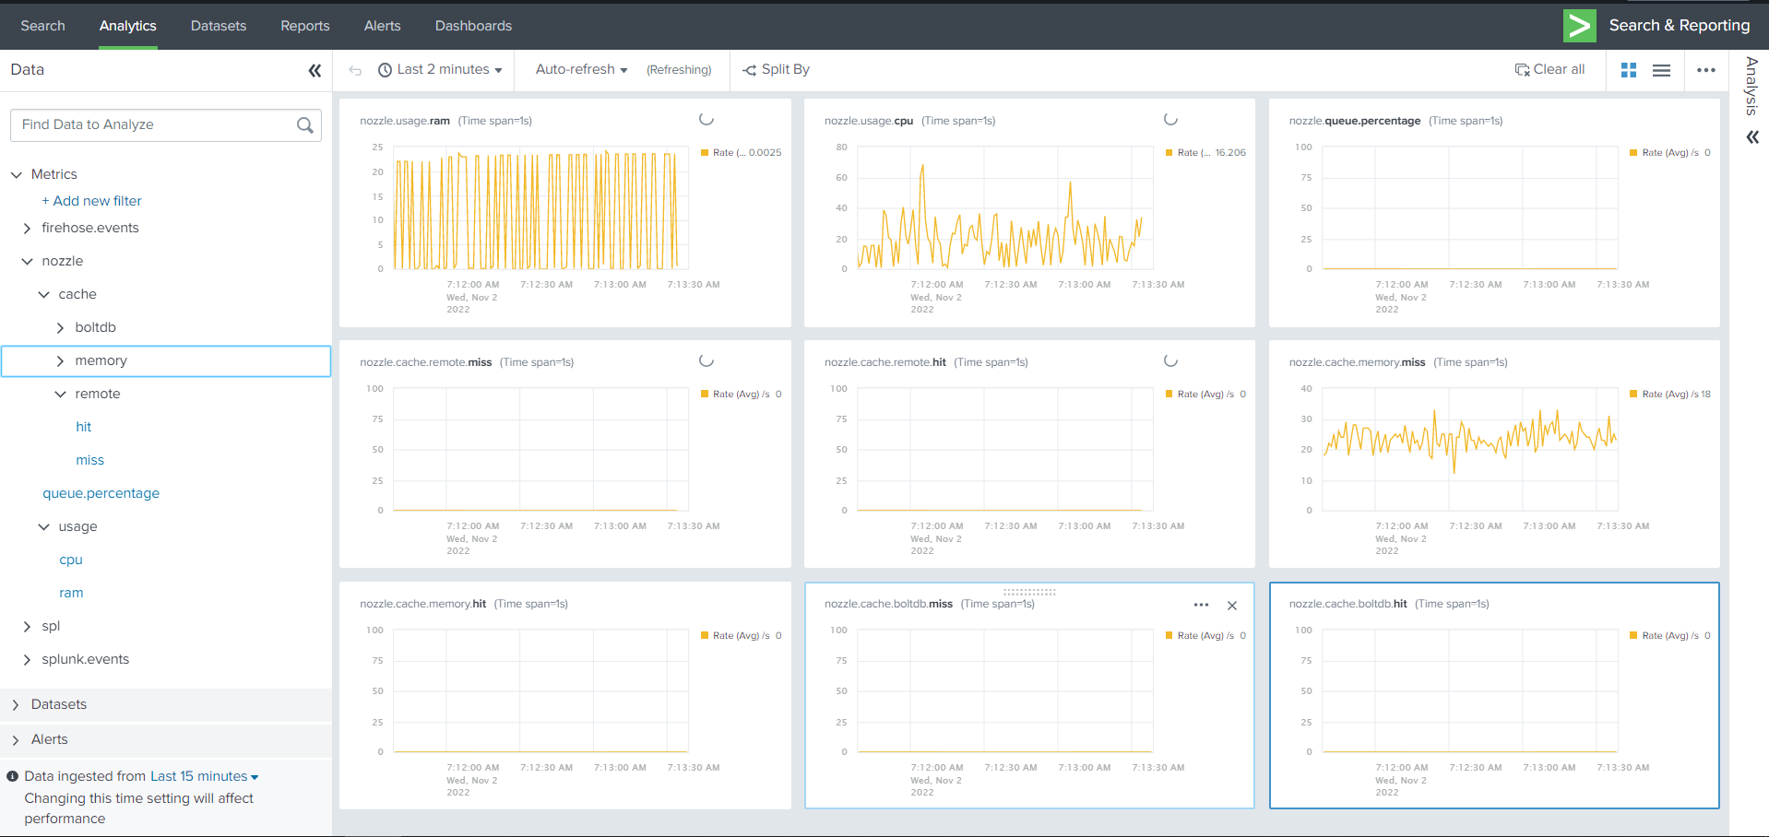Click nozzle.usage.ram loading spinner

[x=706, y=119]
